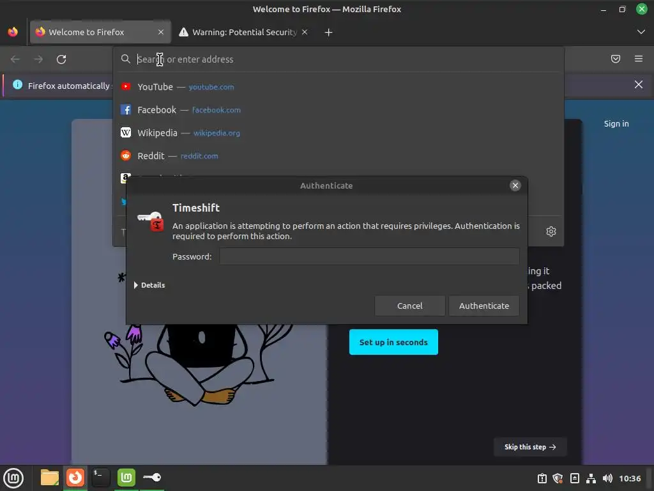Open the Linux Mint start menu
This screenshot has height=491, width=654.
(x=13, y=478)
